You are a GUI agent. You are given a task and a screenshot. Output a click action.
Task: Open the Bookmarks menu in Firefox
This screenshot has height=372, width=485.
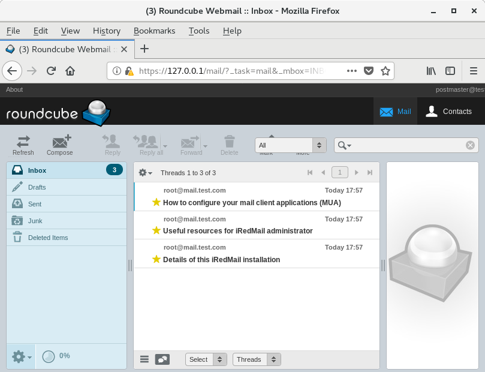[154, 31]
